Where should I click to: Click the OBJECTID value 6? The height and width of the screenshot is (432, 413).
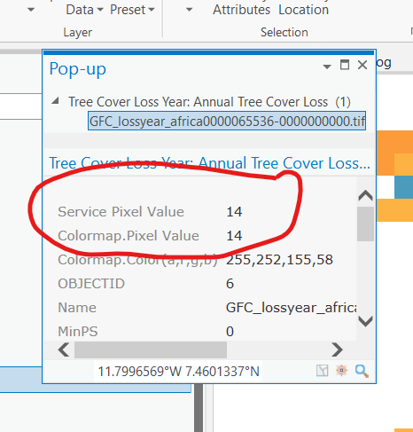point(230,284)
